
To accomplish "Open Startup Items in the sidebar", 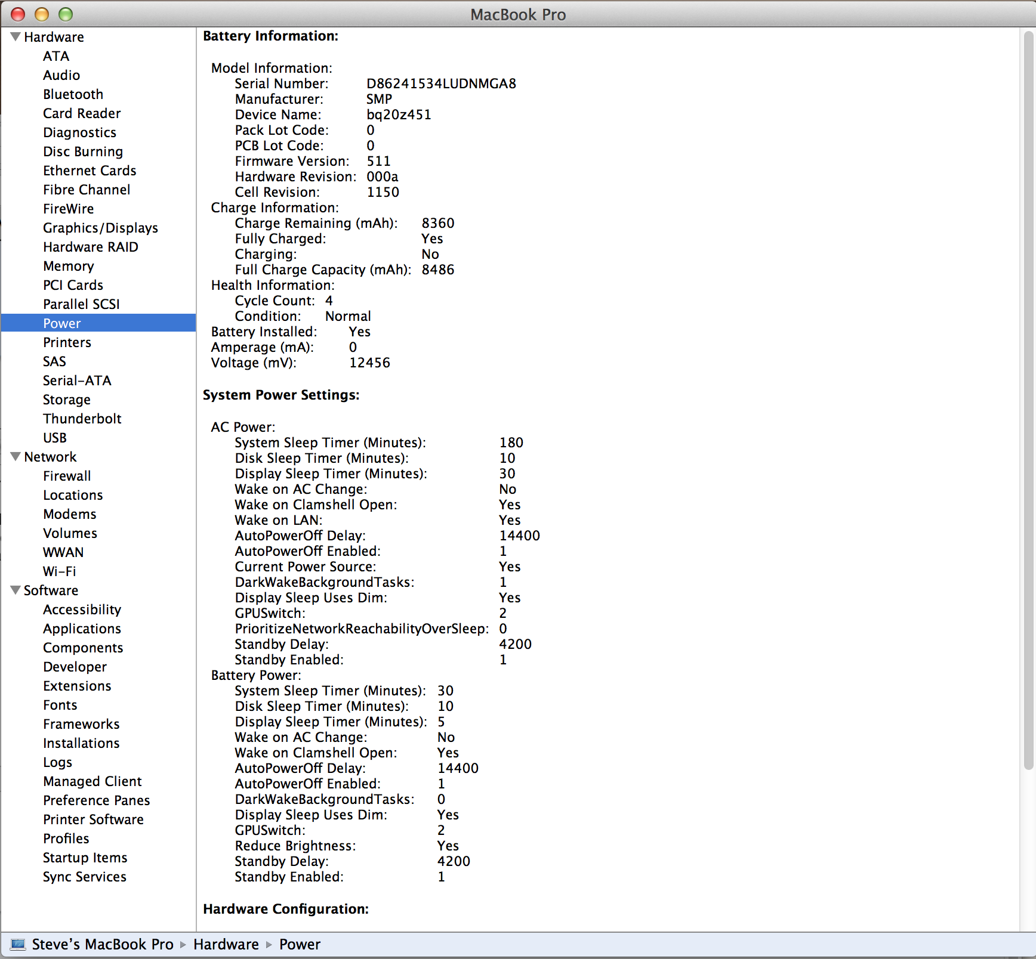I will coord(85,858).
